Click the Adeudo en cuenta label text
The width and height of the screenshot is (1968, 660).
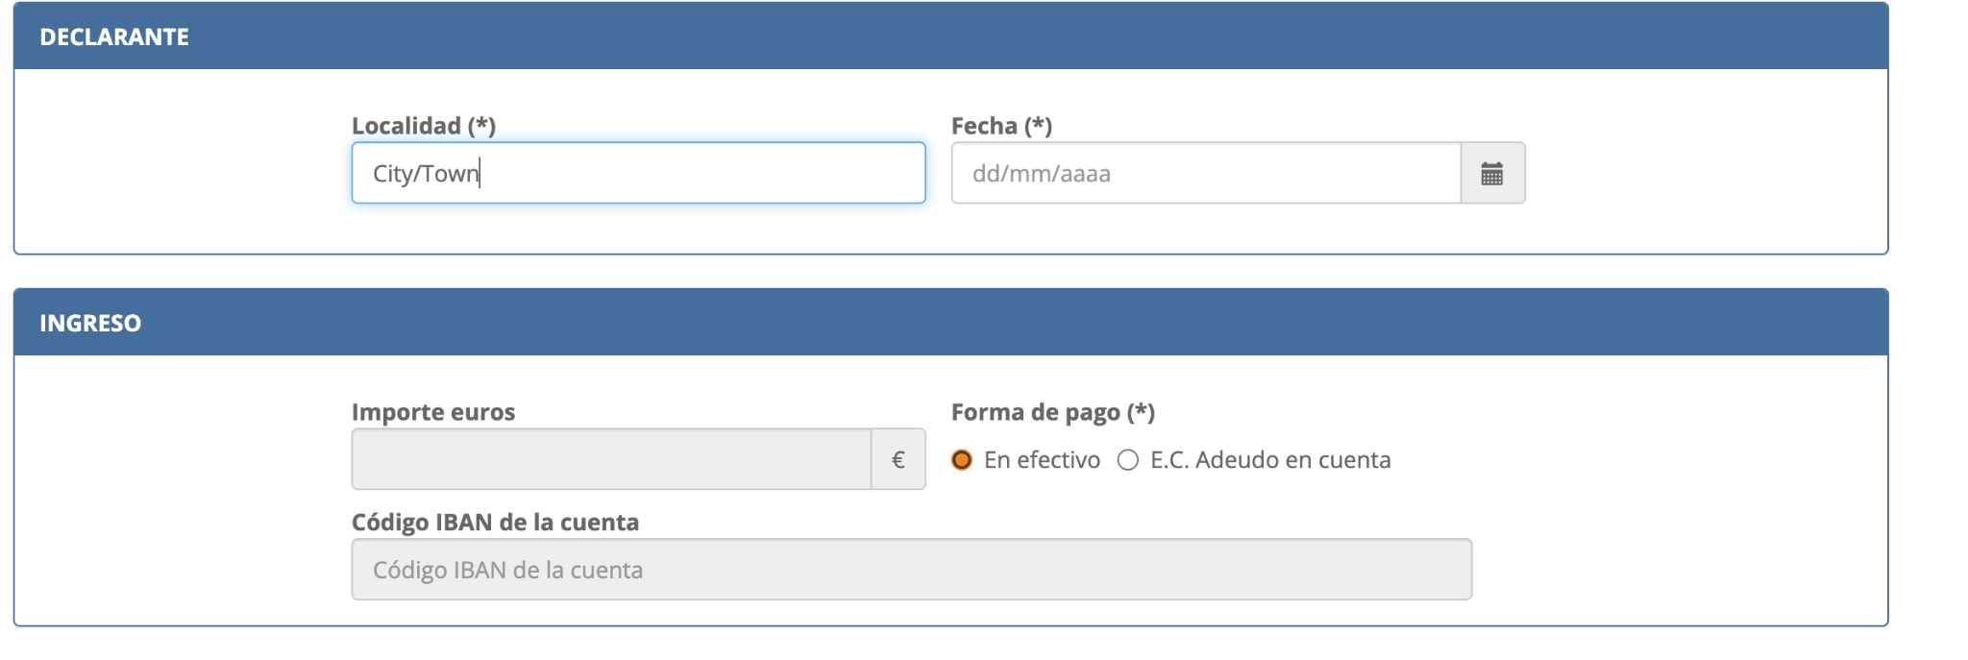[x=1269, y=460]
